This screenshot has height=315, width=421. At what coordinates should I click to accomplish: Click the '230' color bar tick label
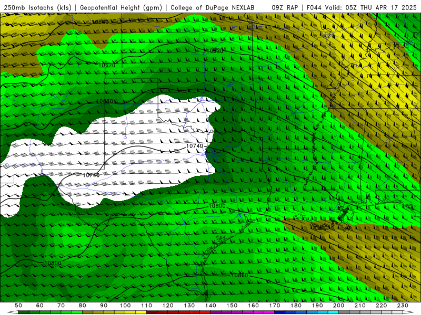click(x=403, y=306)
